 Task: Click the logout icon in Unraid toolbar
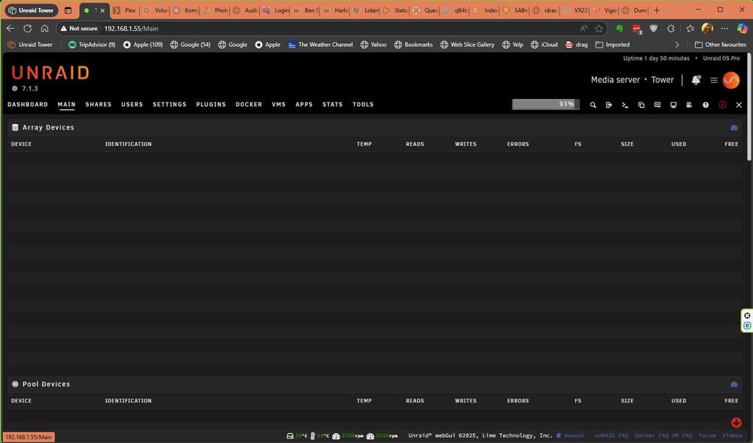(609, 105)
